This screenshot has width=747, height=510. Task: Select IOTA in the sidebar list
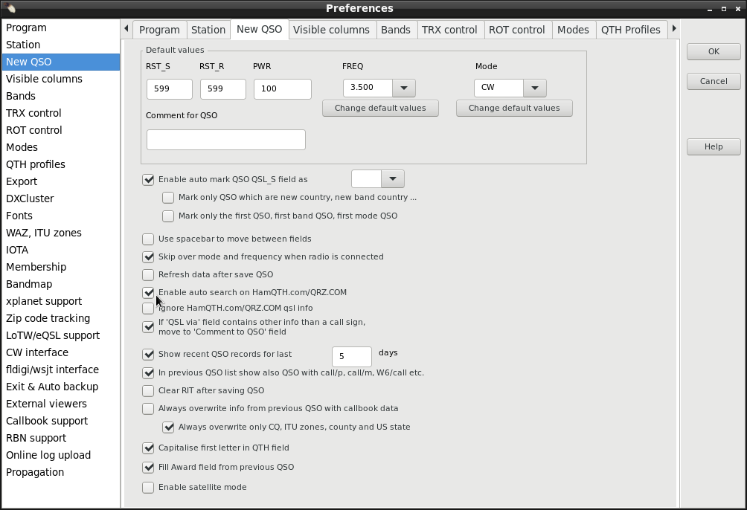point(61,250)
